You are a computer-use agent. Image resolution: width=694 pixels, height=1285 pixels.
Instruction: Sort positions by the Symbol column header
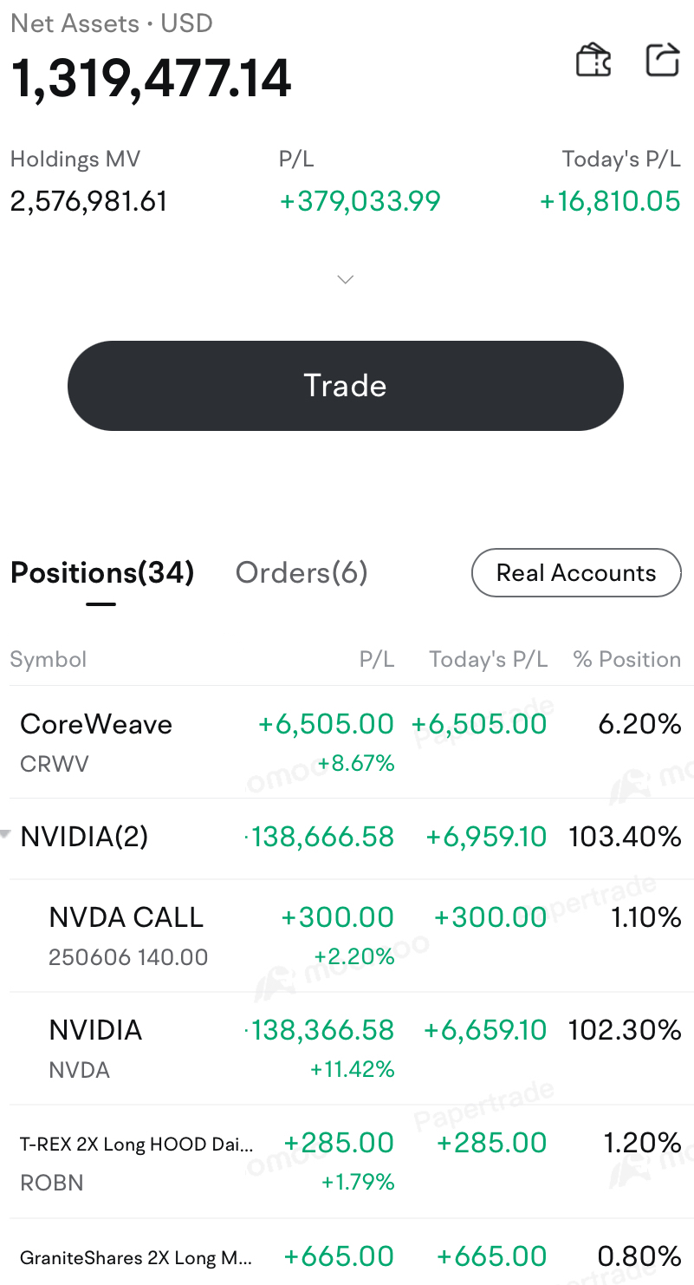(49, 660)
